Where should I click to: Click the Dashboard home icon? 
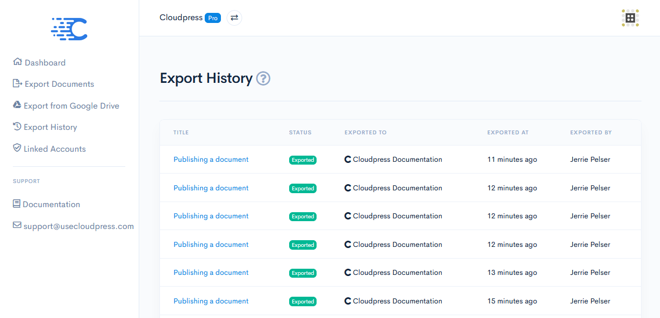click(17, 62)
